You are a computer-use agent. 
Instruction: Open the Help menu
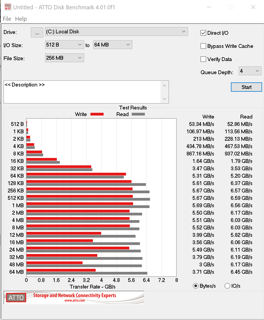(21, 19)
